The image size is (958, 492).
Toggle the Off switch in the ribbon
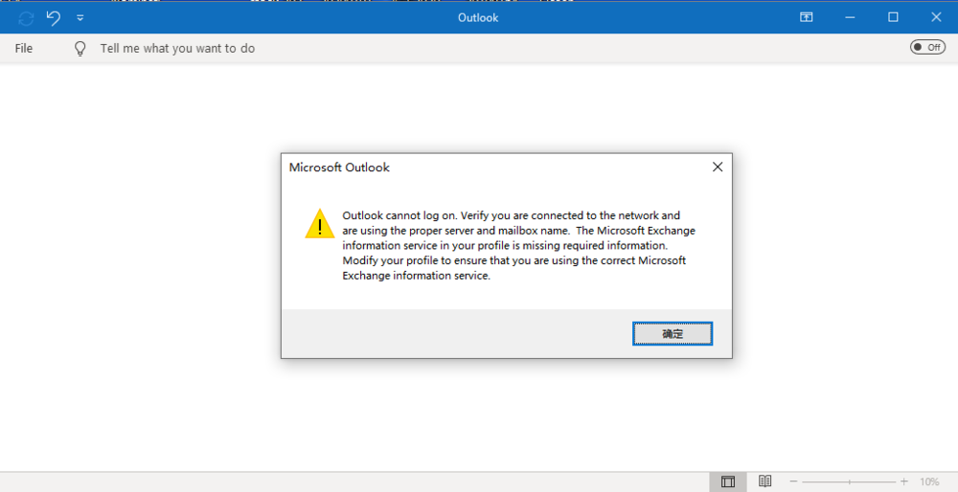(927, 47)
